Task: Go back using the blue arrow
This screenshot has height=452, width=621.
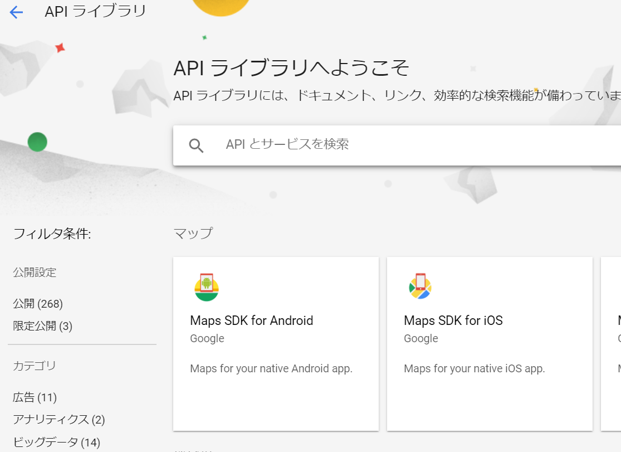Action: click(x=16, y=12)
